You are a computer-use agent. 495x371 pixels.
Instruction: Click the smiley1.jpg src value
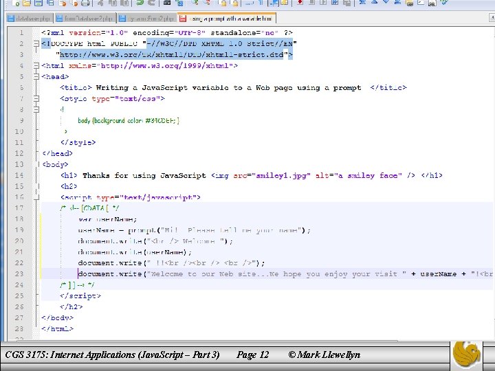[x=281, y=175]
